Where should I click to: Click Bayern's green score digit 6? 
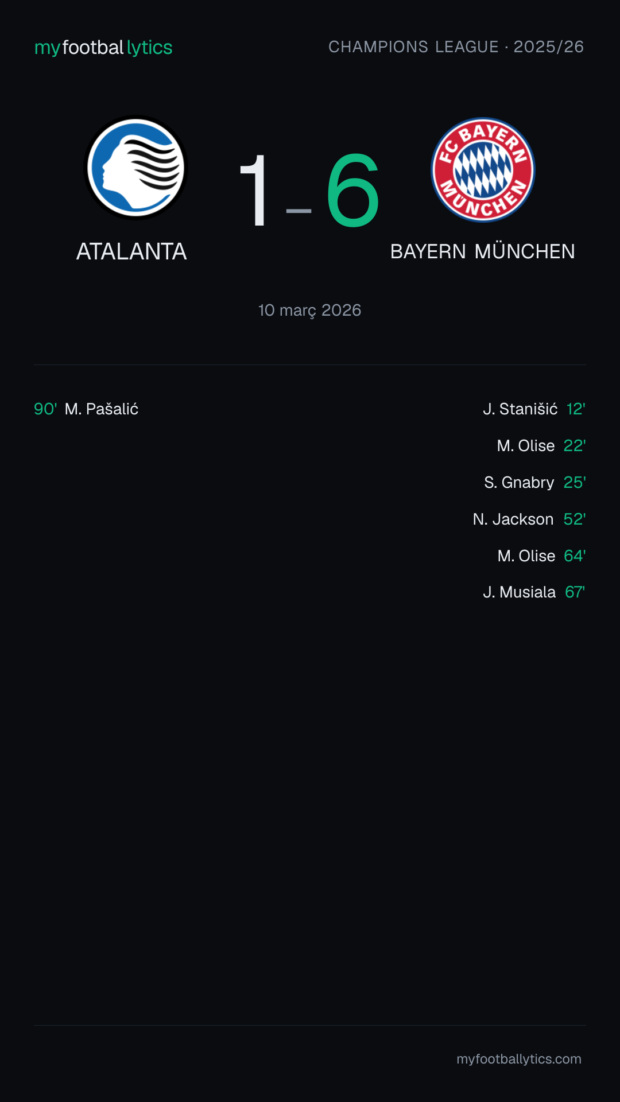point(353,191)
